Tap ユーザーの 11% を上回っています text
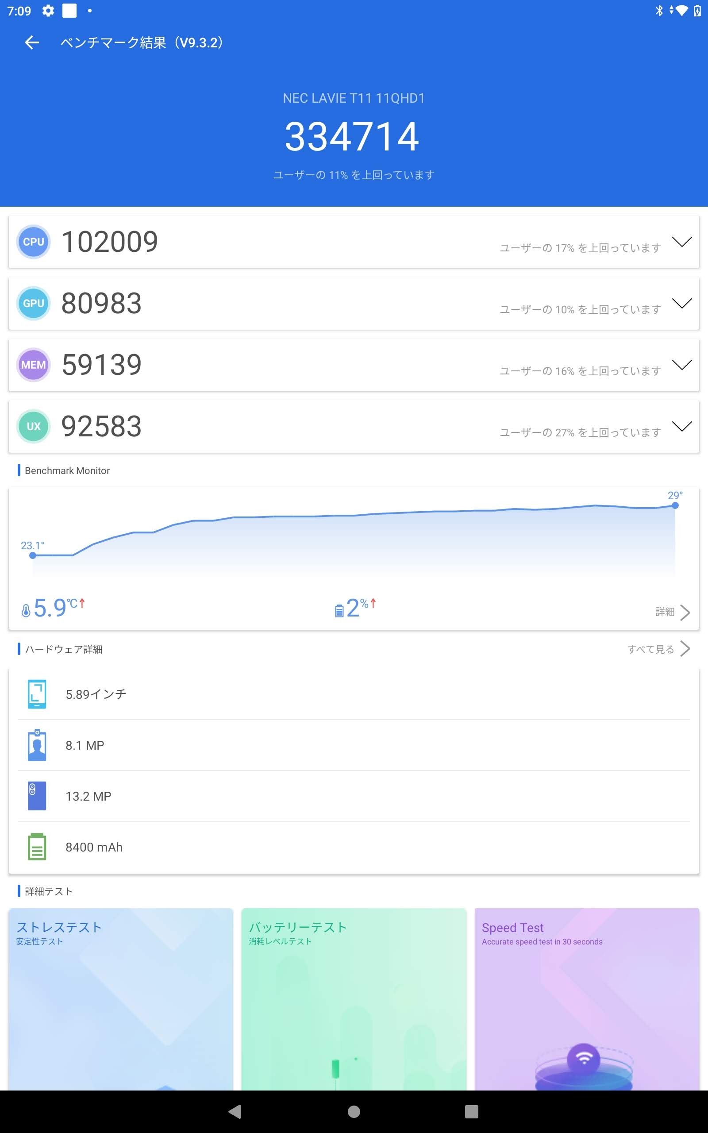This screenshot has height=1133, width=708. (354, 175)
